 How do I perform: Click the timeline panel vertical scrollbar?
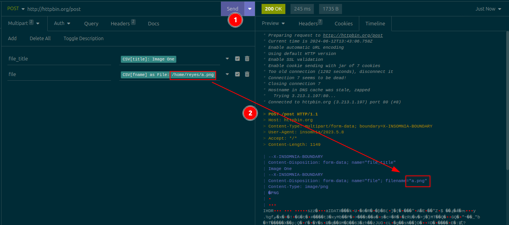507,101
